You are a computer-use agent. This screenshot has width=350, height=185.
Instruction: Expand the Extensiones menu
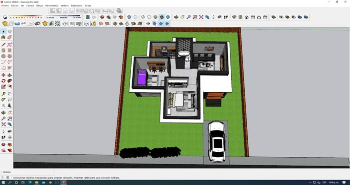click(x=77, y=5)
